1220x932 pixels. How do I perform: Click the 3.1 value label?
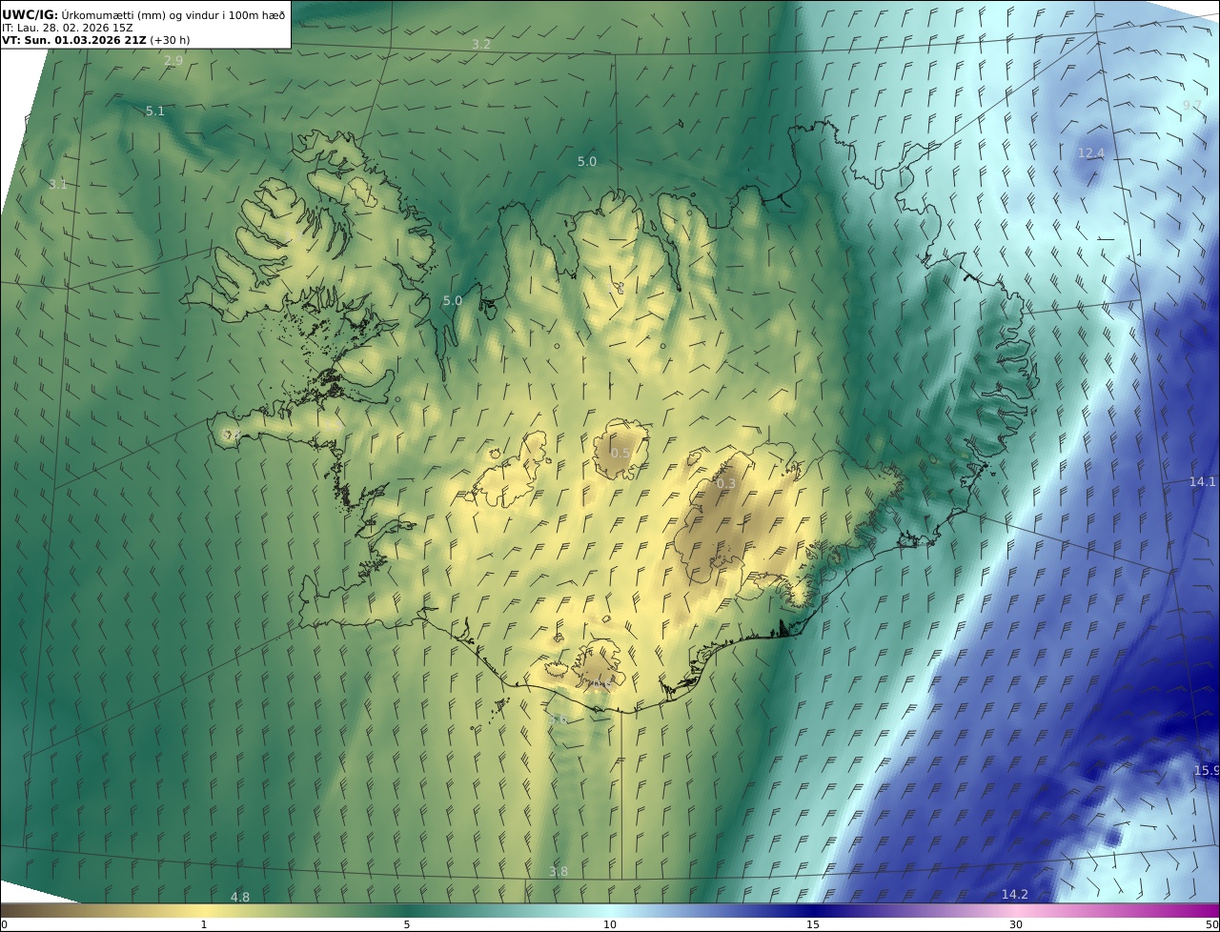coord(58,185)
